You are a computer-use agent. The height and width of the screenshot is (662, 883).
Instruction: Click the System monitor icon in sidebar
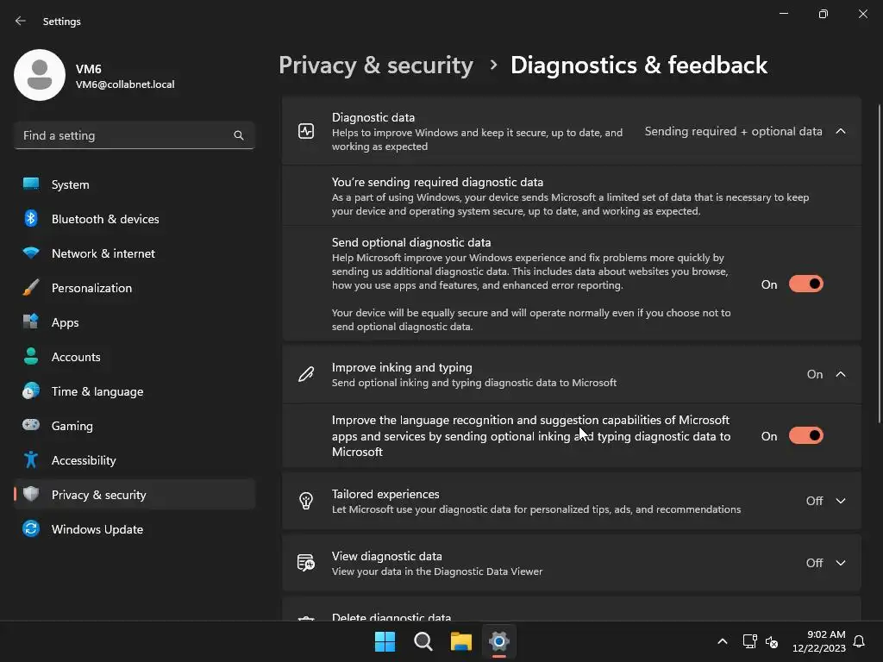[x=31, y=184]
